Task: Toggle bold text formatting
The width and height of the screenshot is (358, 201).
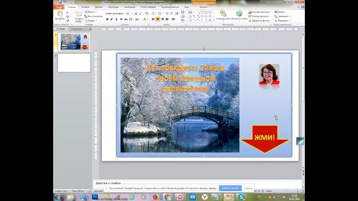Action: [107, 20]
